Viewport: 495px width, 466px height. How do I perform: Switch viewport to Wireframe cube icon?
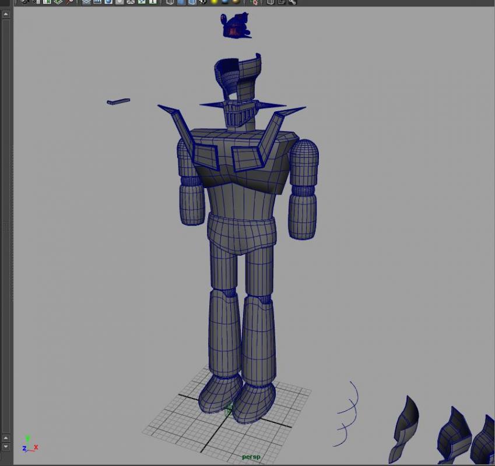[x=170, y=2]
